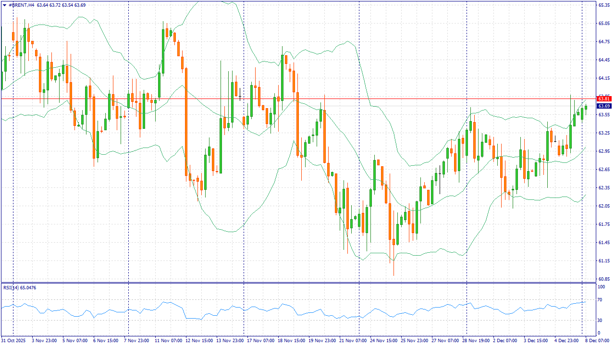The width and height of the screenshot is (615, 346).
Task: Click the RSI(14) 65.0476 indicator label
Action: (x=20, y=287)
